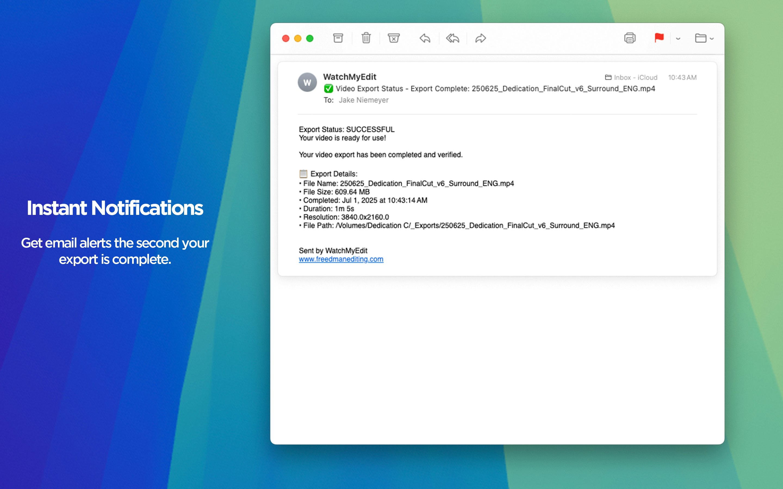Screen dimensions: 783x489
Task: Click 'Your video export has been completed' sentence
Action: click(381, 155)
